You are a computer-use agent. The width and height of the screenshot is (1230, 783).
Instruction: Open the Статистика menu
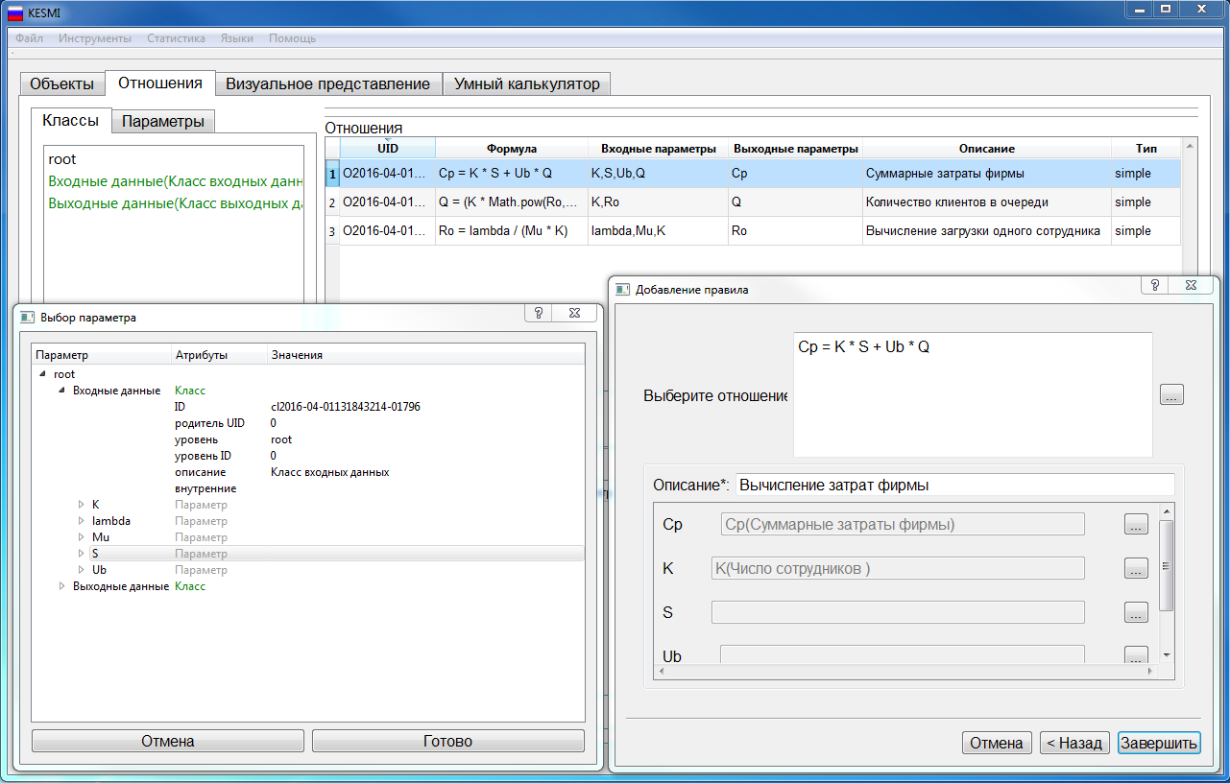pyautogui.click(x=176, y=38)
